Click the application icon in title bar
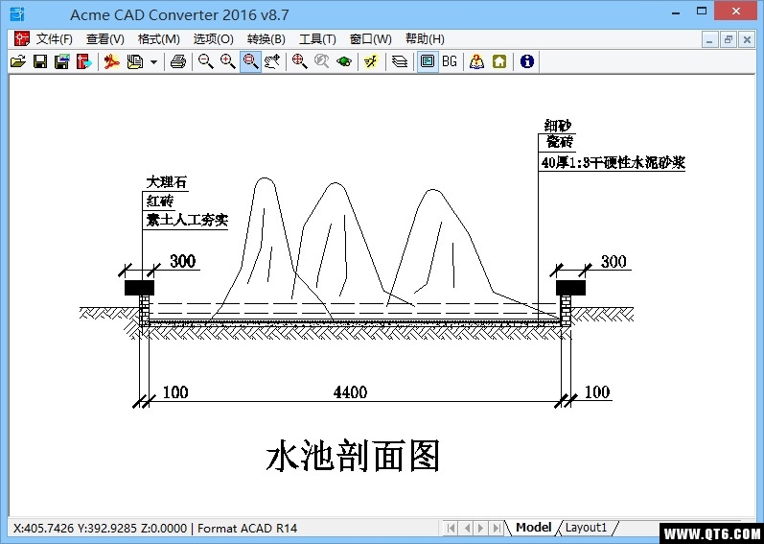The width and height of the screenshot is (764, 544). tap(17, 14)
